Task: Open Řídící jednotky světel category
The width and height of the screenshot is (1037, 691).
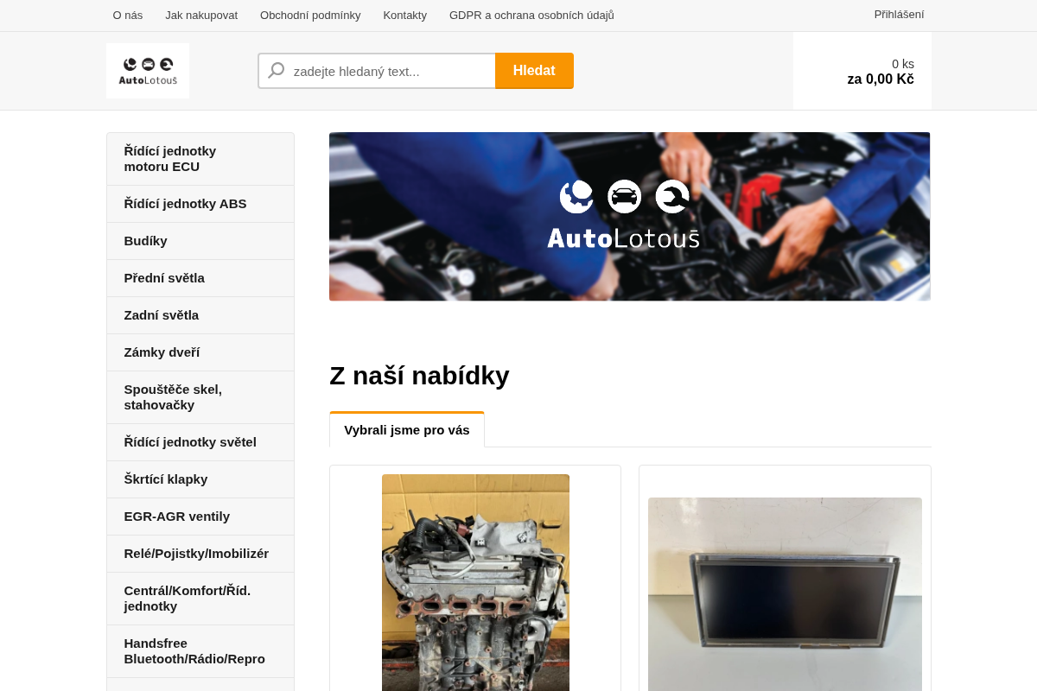Action: pyautogui.click(x=200, y=442)
